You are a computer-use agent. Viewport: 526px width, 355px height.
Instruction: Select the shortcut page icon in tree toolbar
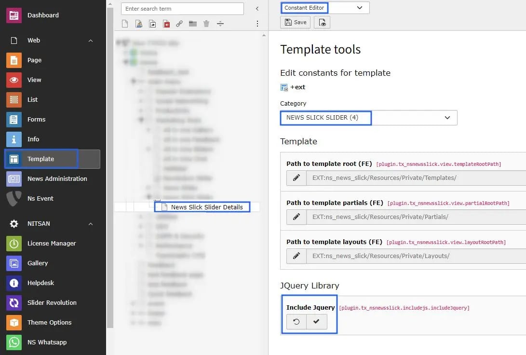coord(152,24)
